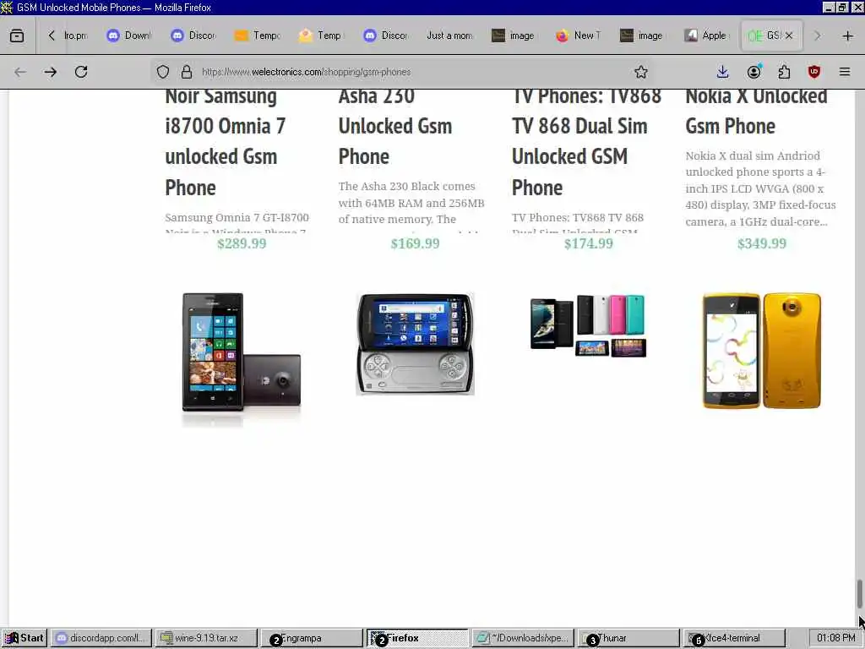865x649 pixels.
Task: Switch to the first Temp mail tab with orange icon
Action: [258, 35]
